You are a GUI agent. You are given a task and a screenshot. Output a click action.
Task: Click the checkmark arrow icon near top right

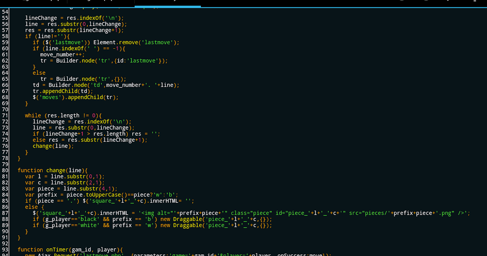[x=448, y=2]
